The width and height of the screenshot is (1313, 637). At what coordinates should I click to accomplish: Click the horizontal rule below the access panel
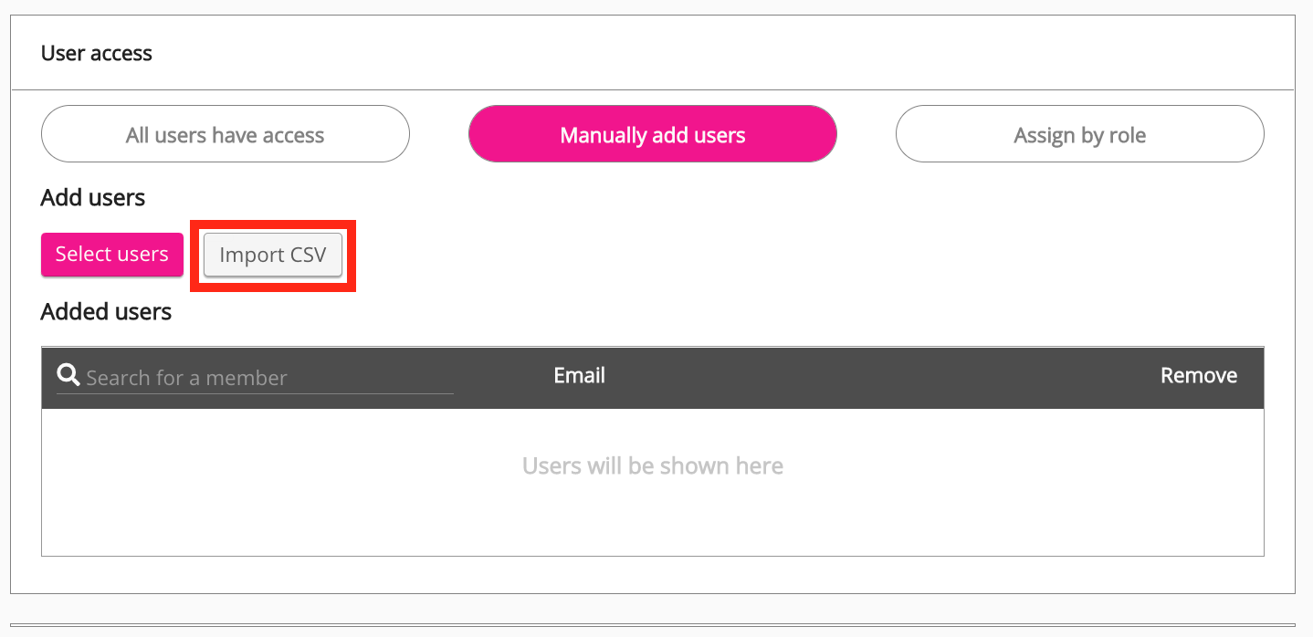point(652,625)
